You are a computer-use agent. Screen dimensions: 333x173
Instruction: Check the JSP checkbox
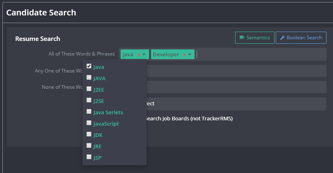pos(89,157)
